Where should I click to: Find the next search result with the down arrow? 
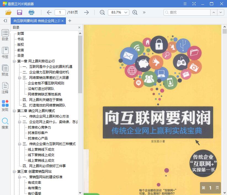(221, 12)
